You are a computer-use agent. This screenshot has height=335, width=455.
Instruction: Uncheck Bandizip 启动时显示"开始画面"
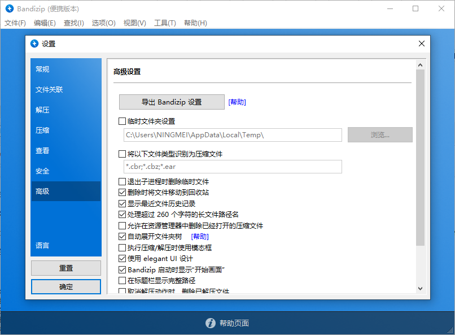coord(122,269)
